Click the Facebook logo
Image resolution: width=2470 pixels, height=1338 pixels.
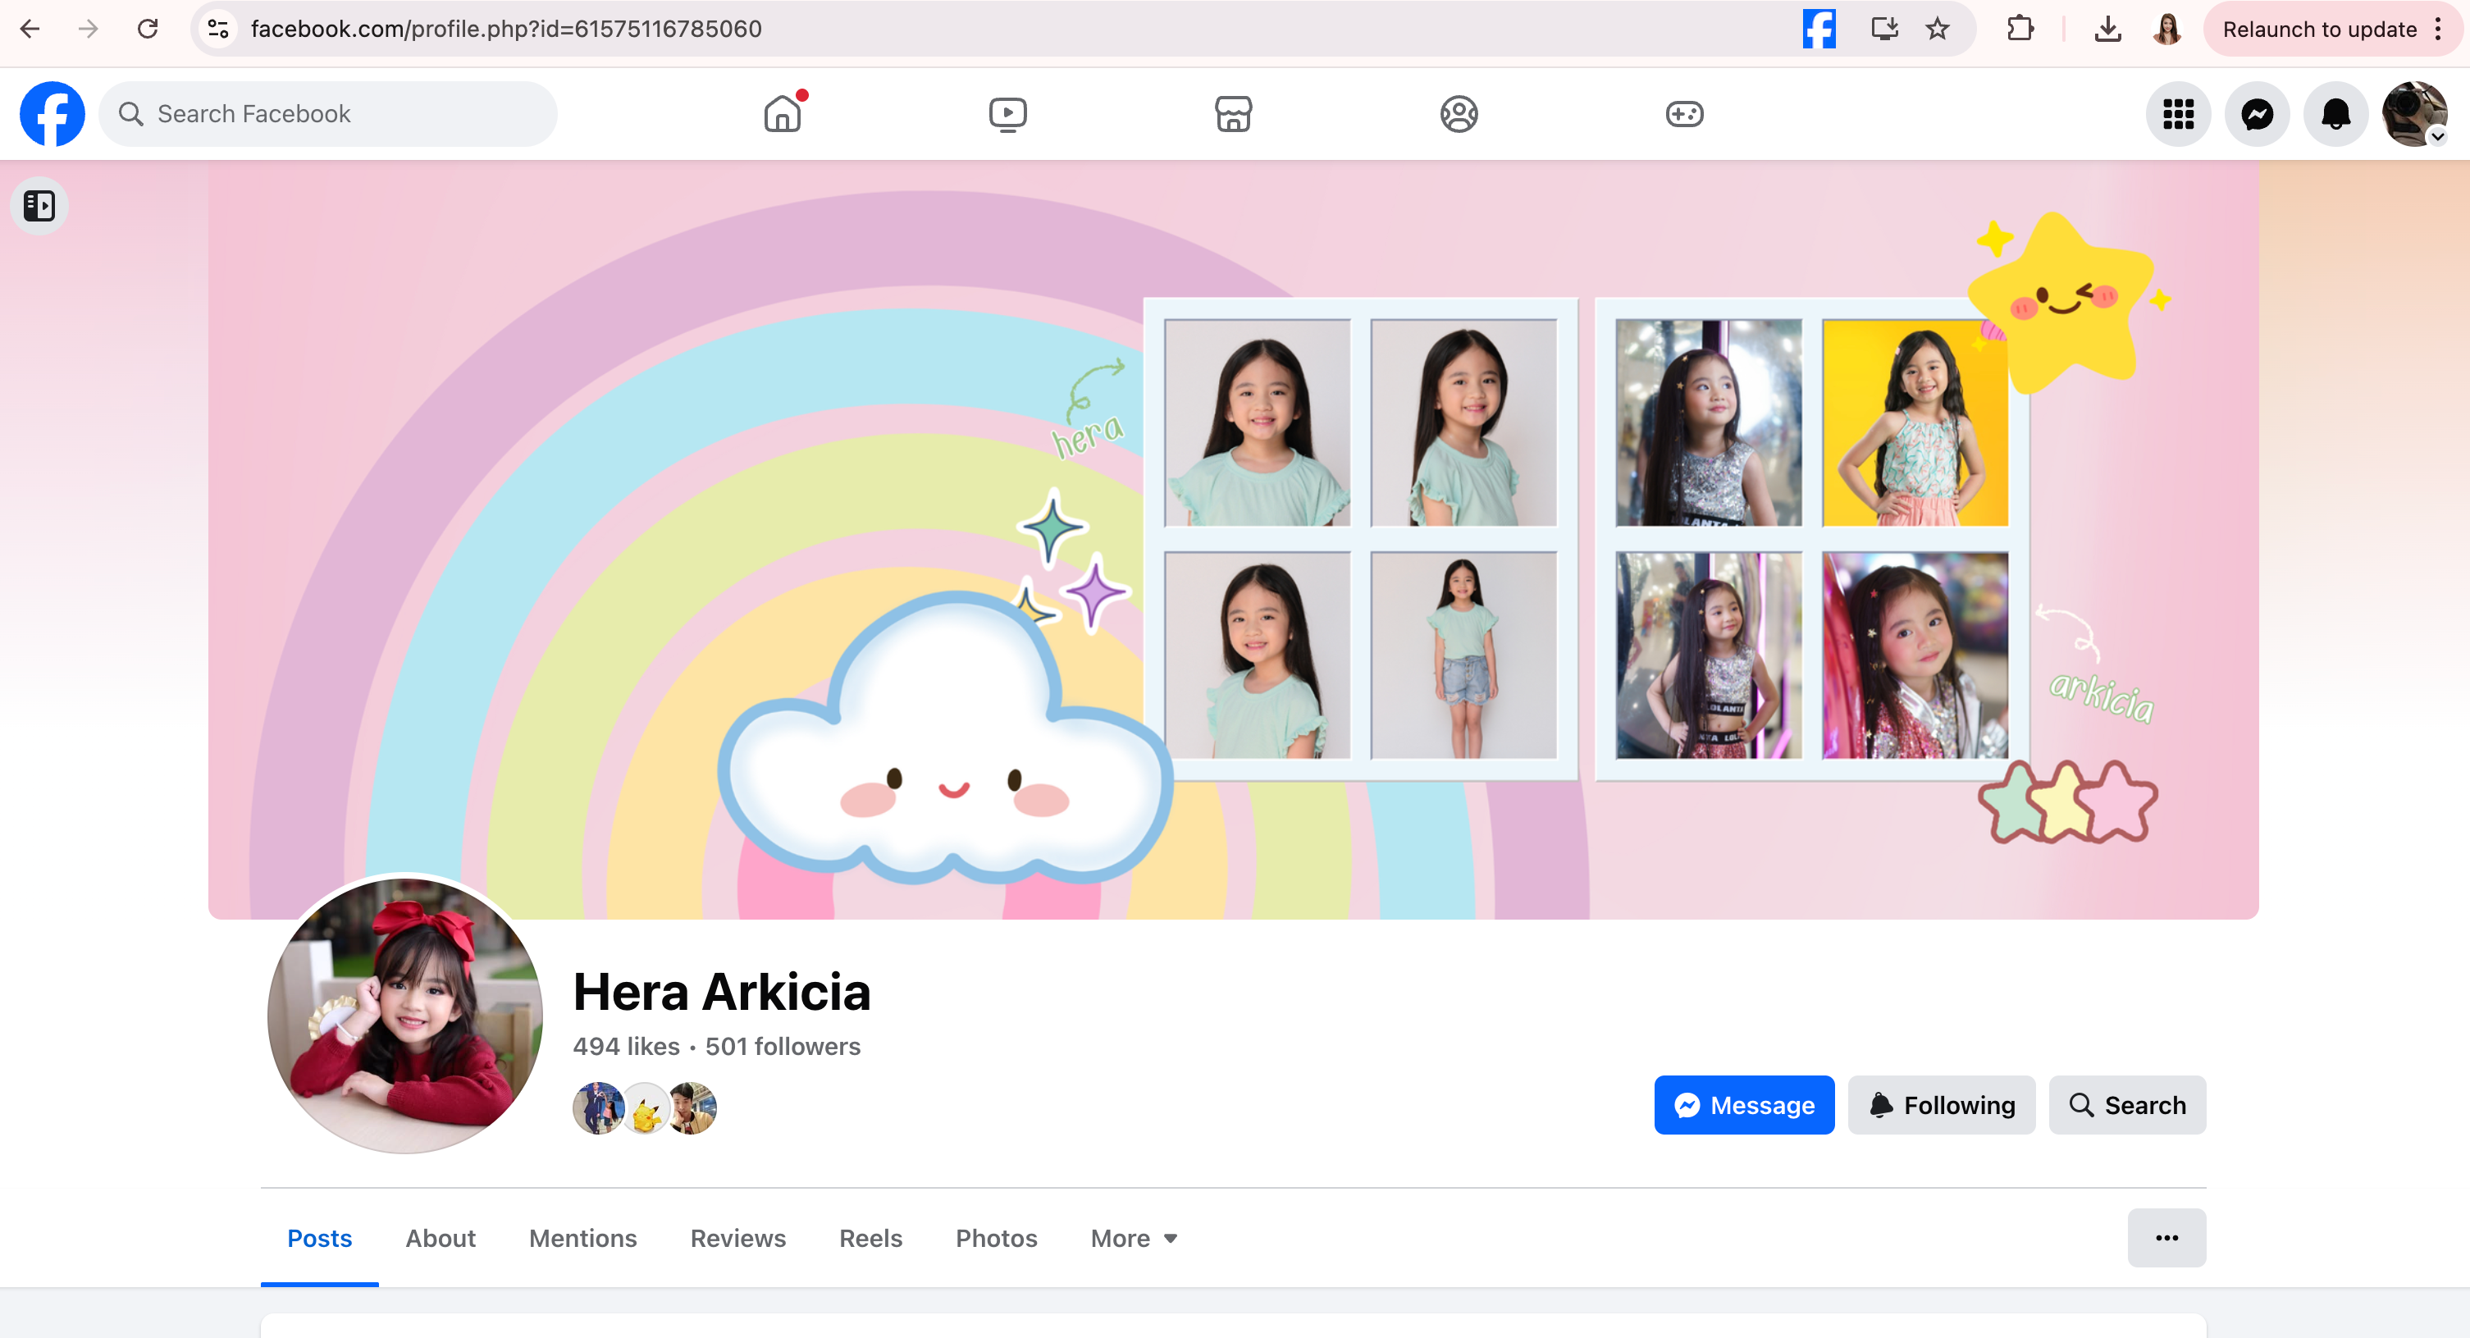(x=52, y=113)
